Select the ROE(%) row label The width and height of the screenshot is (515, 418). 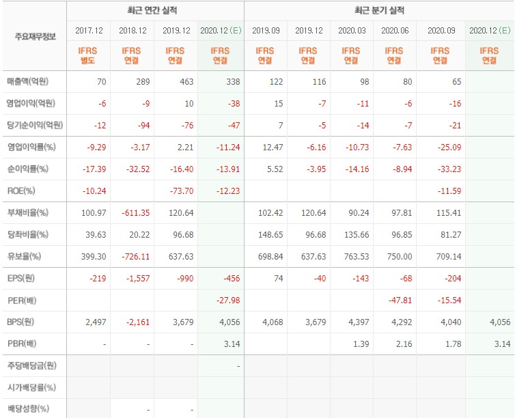coord(21,191)
